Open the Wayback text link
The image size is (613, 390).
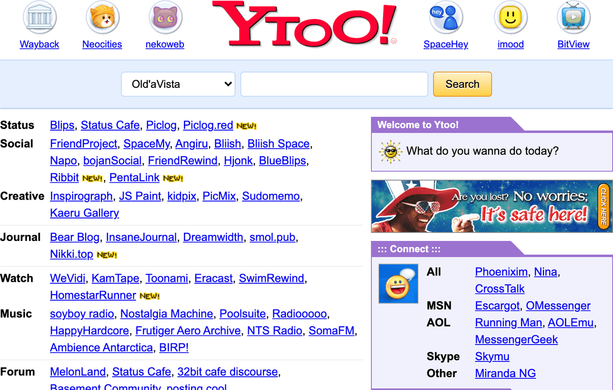pos(39,44)
